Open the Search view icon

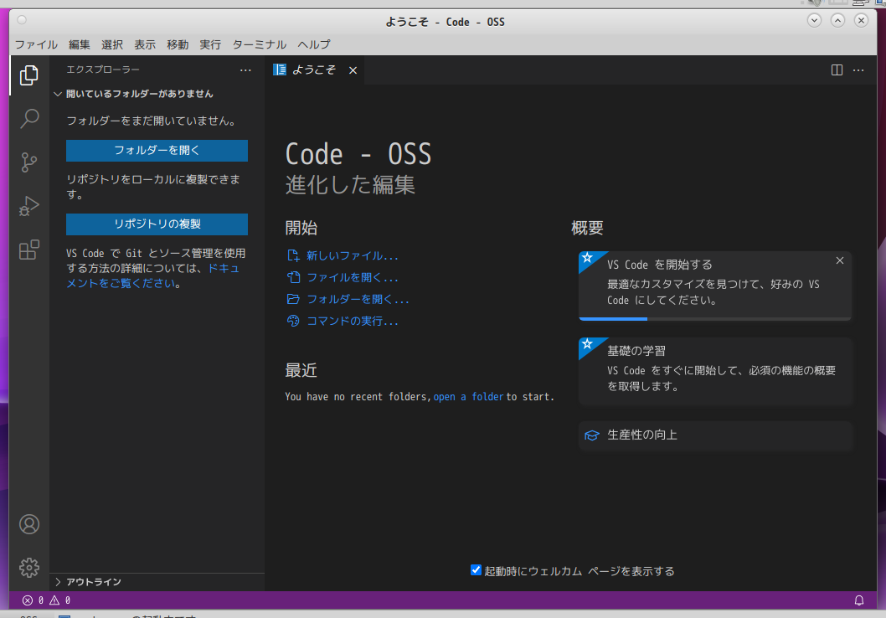pos(29,119)
